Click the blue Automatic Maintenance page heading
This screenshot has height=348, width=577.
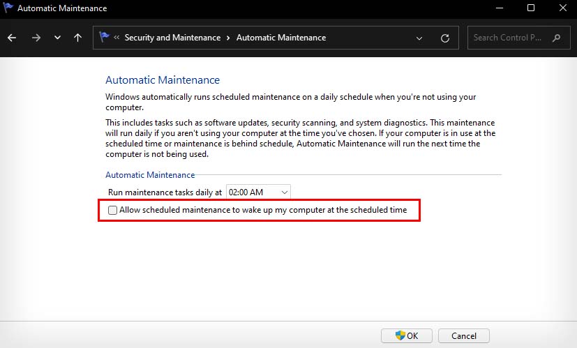[x=163, y=80]
